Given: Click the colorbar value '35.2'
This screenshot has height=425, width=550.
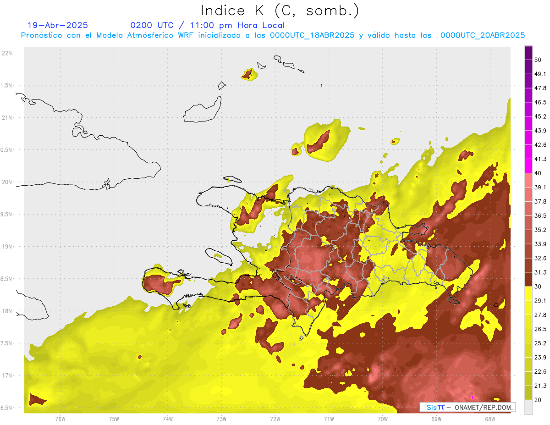Looking at the screenshot, I should tap(540, 230).
